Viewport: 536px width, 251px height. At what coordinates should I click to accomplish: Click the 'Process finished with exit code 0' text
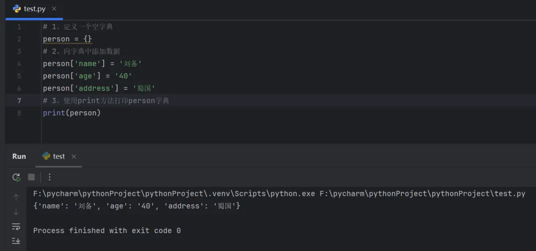107,231
